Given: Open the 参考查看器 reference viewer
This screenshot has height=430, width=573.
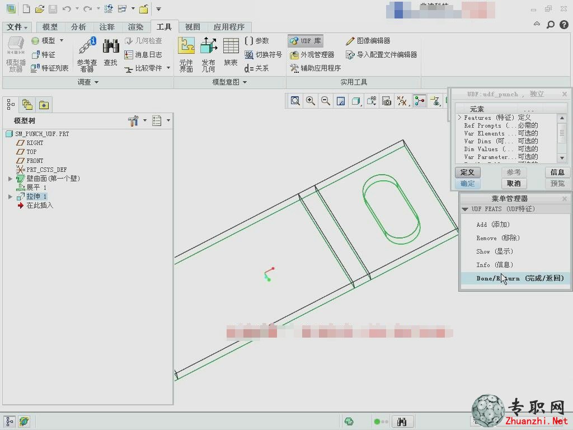Looking at the screenshot, I should [x=87, y=54].
